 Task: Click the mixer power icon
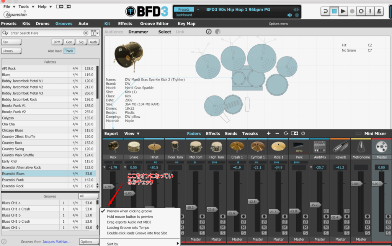coord(303,133)
